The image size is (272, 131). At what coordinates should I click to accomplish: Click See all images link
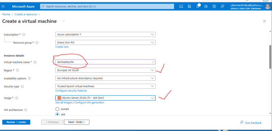[64, 102]
